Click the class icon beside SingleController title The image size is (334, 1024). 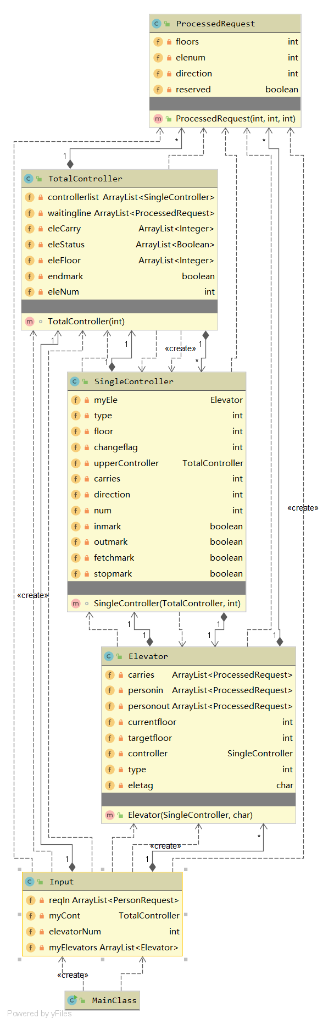(75, 381)
